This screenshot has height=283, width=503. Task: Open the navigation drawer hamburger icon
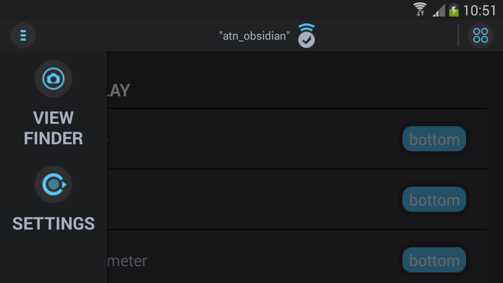pos(23,35)
